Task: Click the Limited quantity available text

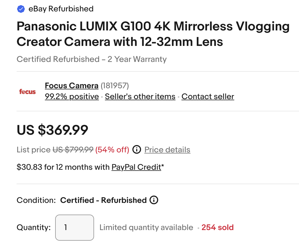Action: (146, 227)
